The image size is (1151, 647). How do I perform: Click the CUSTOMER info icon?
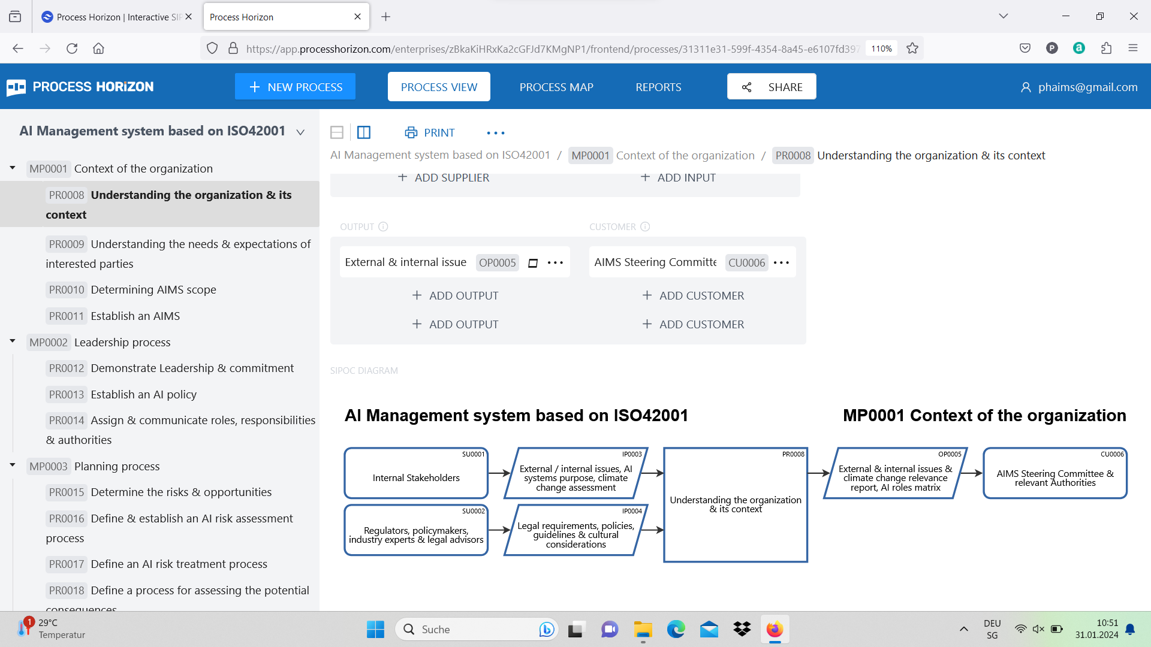(645, 226)
